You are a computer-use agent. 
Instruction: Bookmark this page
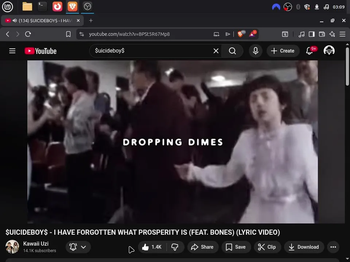pos(68,34)
